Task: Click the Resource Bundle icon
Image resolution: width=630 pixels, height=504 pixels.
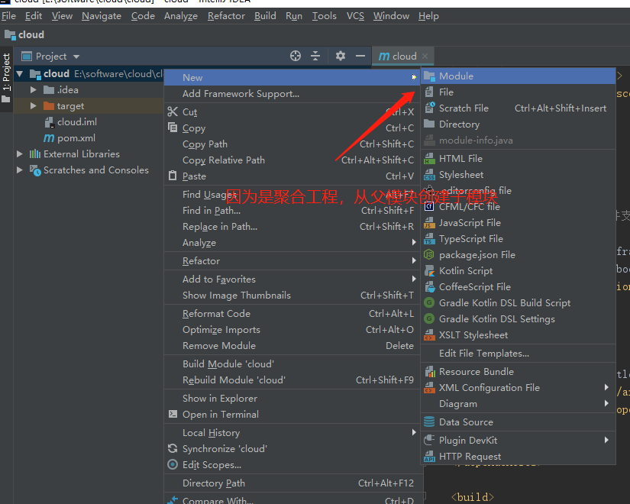Action: [x=429, y=372]
